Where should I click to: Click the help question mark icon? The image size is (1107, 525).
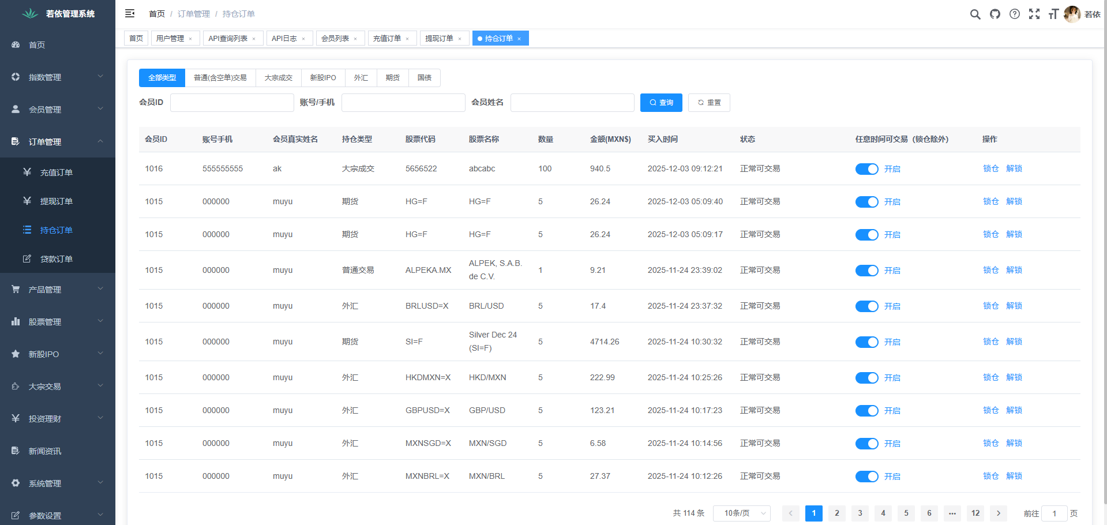(x=1014, y=14)
